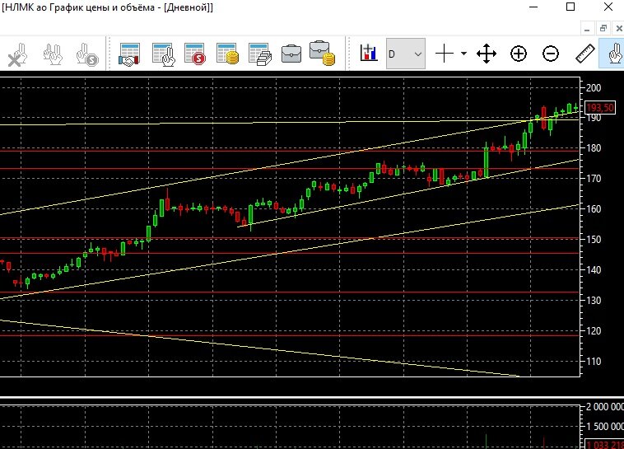Select the ruler measurement tool
This screenshot has width=624, height=449.
coord(585,54)
